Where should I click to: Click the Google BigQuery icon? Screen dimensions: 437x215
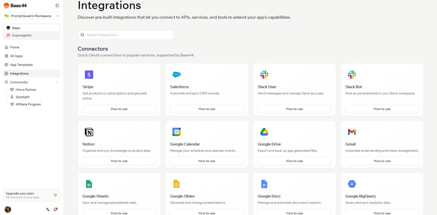[x=352, y=184]
